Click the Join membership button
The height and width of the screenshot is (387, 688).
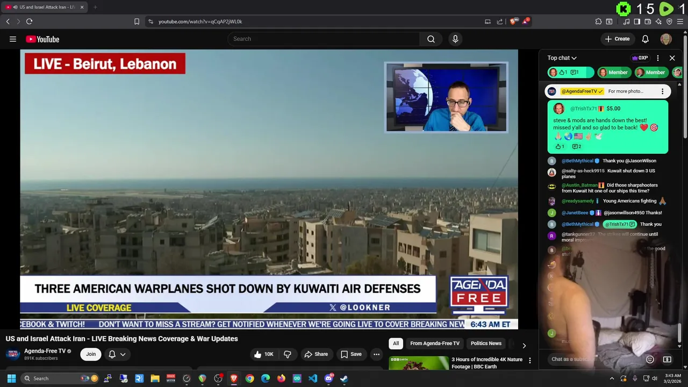(91, 354)
